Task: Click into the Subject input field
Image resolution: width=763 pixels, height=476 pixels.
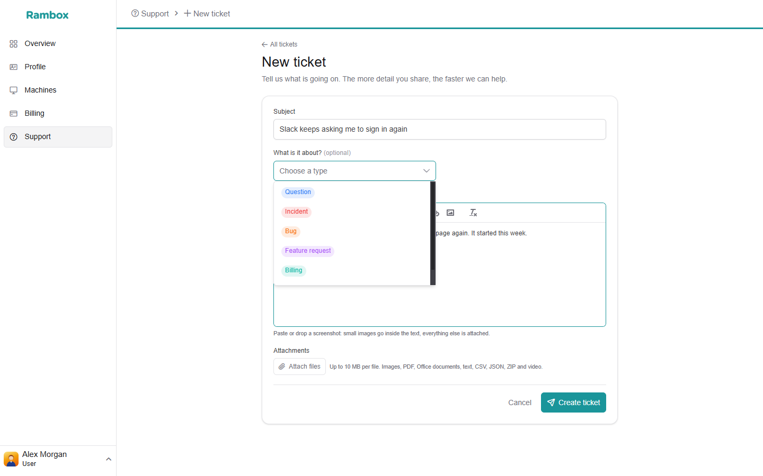Action: point(440,130)
